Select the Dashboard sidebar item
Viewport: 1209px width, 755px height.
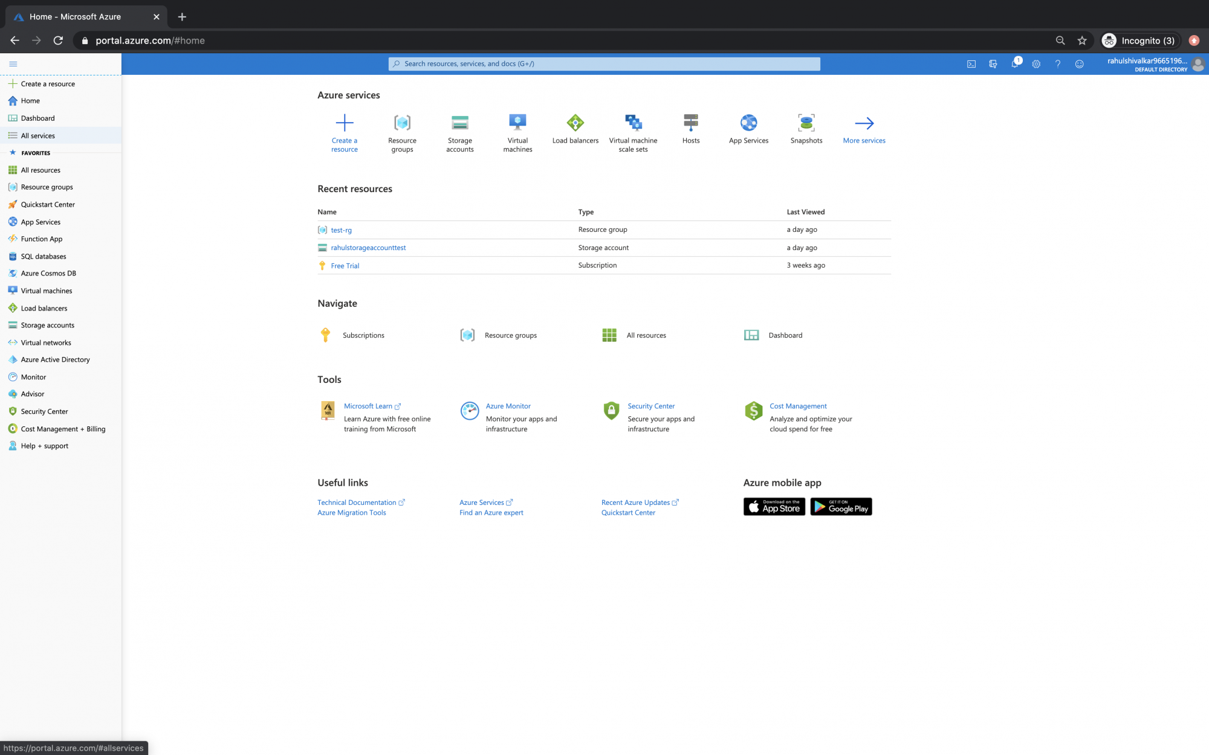(37, 118)
